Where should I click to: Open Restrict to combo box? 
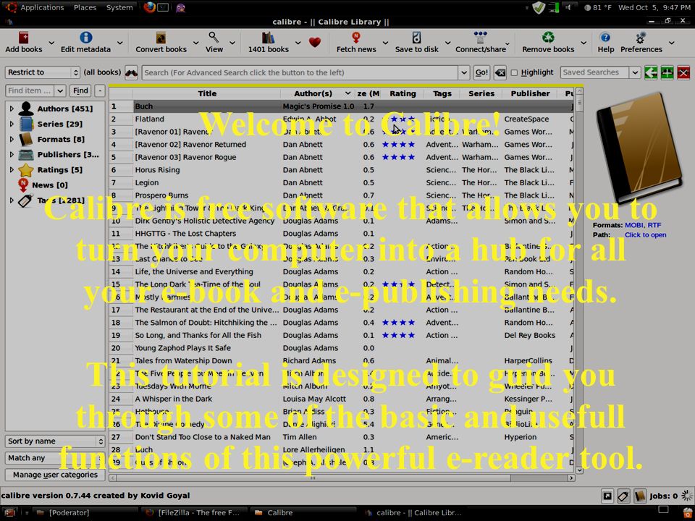[43, 72]
